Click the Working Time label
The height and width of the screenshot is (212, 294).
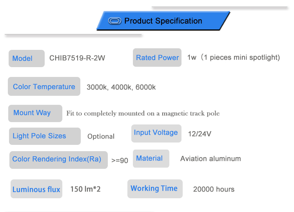[x=154, y=188]
